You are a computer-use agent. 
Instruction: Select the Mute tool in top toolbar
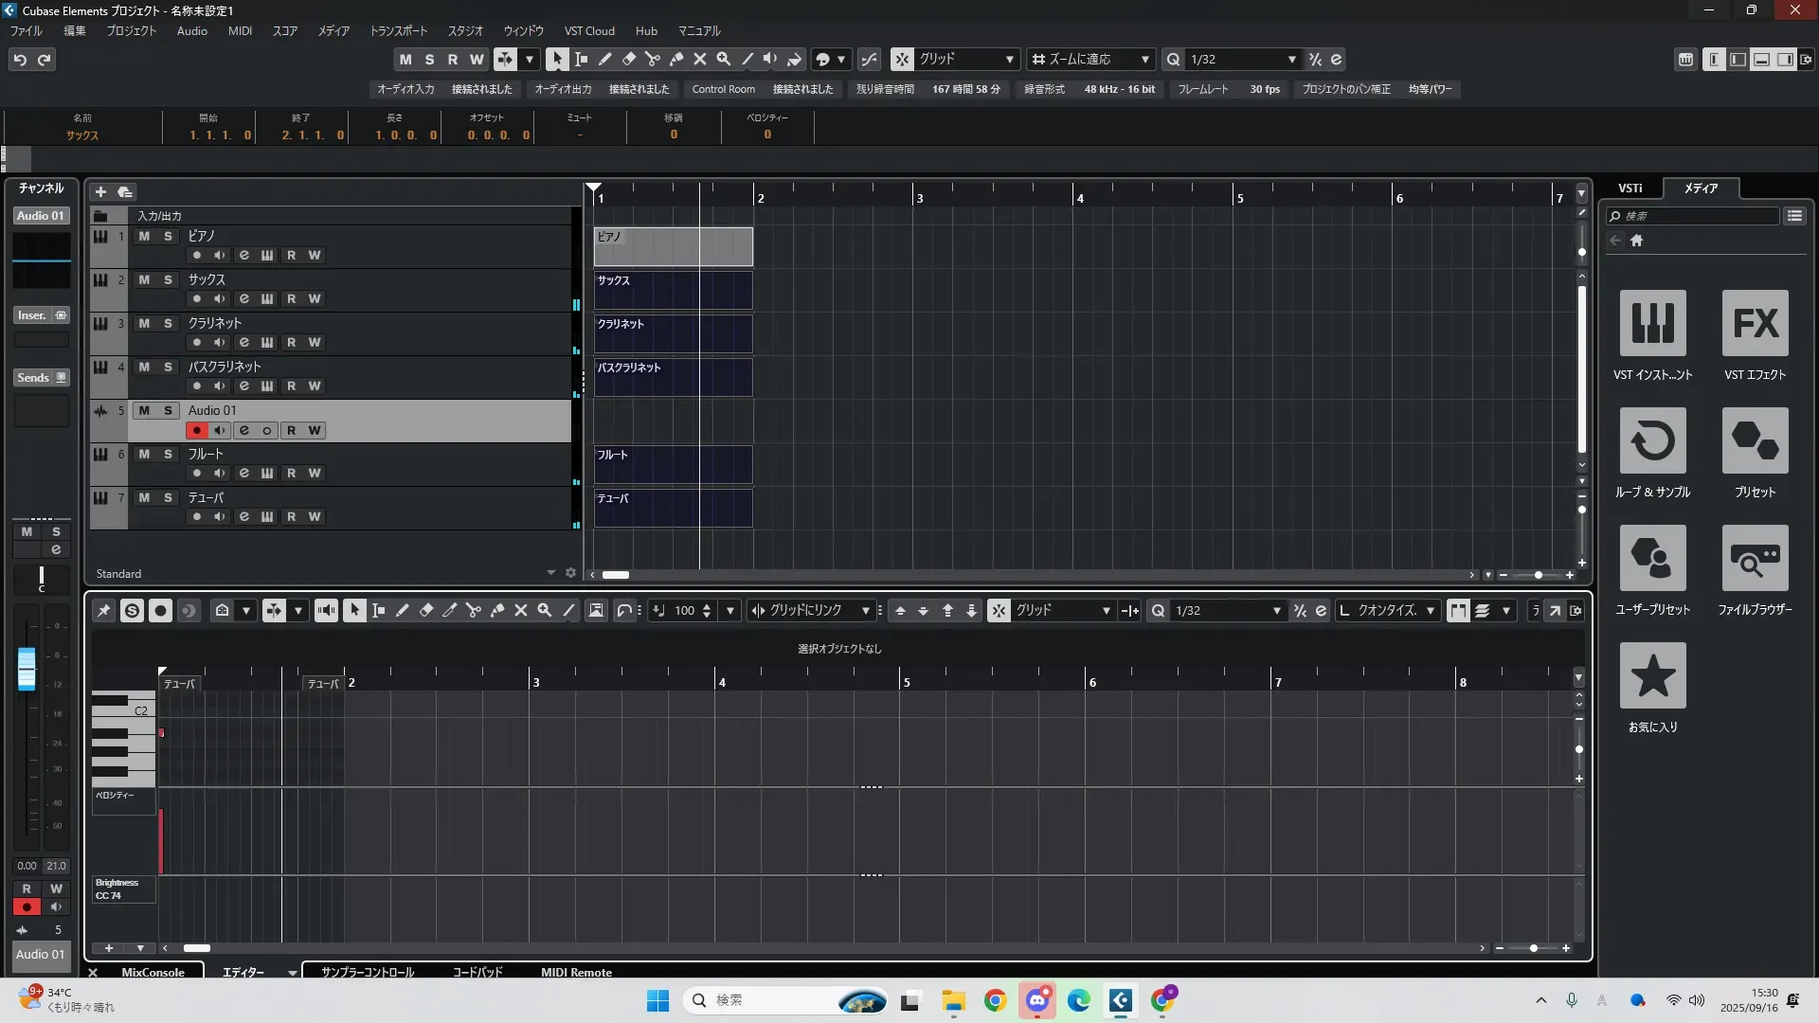[700, 59]
